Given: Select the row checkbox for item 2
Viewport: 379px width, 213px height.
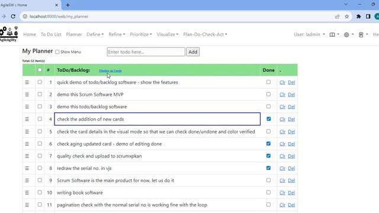Looking at the screenshot, I should [40, 94].
